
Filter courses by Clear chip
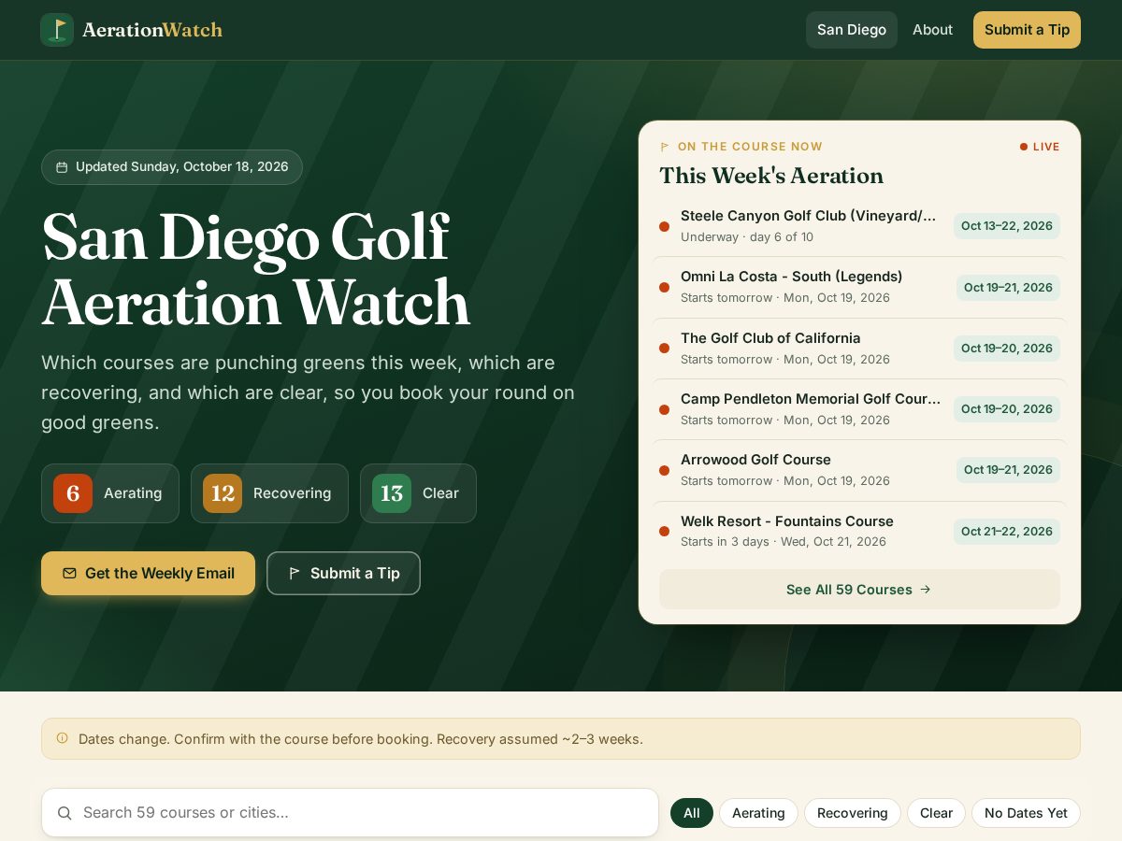936,813
